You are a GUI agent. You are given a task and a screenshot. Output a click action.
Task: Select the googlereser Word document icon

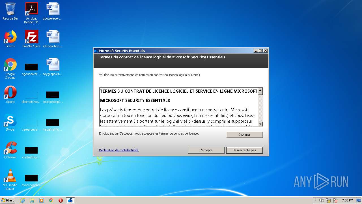coord(53,11)
